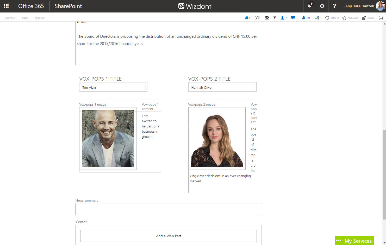Open notifications bell with badge 9

click(x=309, y=6)
